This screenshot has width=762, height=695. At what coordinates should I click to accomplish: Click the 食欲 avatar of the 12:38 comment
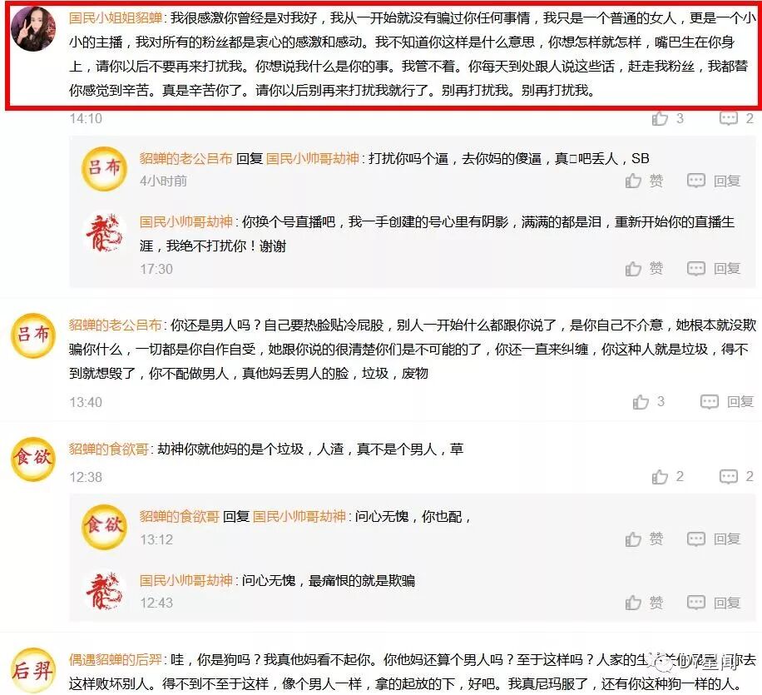point(33,459)
